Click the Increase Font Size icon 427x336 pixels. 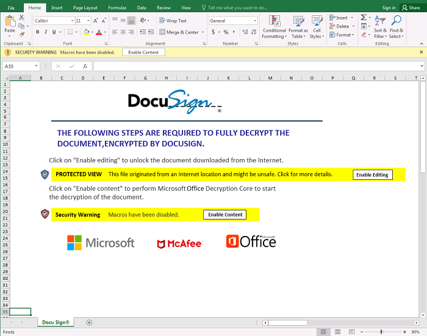pyautogui.click(x=95, y=21)
